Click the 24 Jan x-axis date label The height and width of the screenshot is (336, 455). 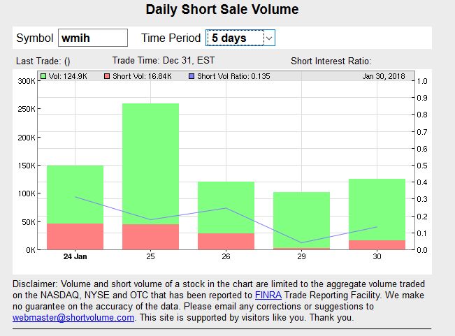tap(75, 256)
